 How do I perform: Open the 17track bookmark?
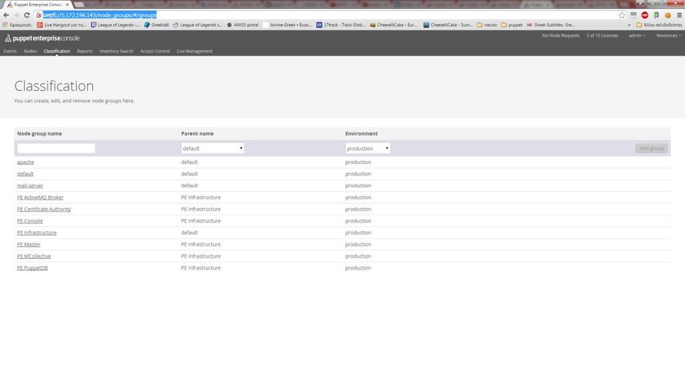pos(340,25)
